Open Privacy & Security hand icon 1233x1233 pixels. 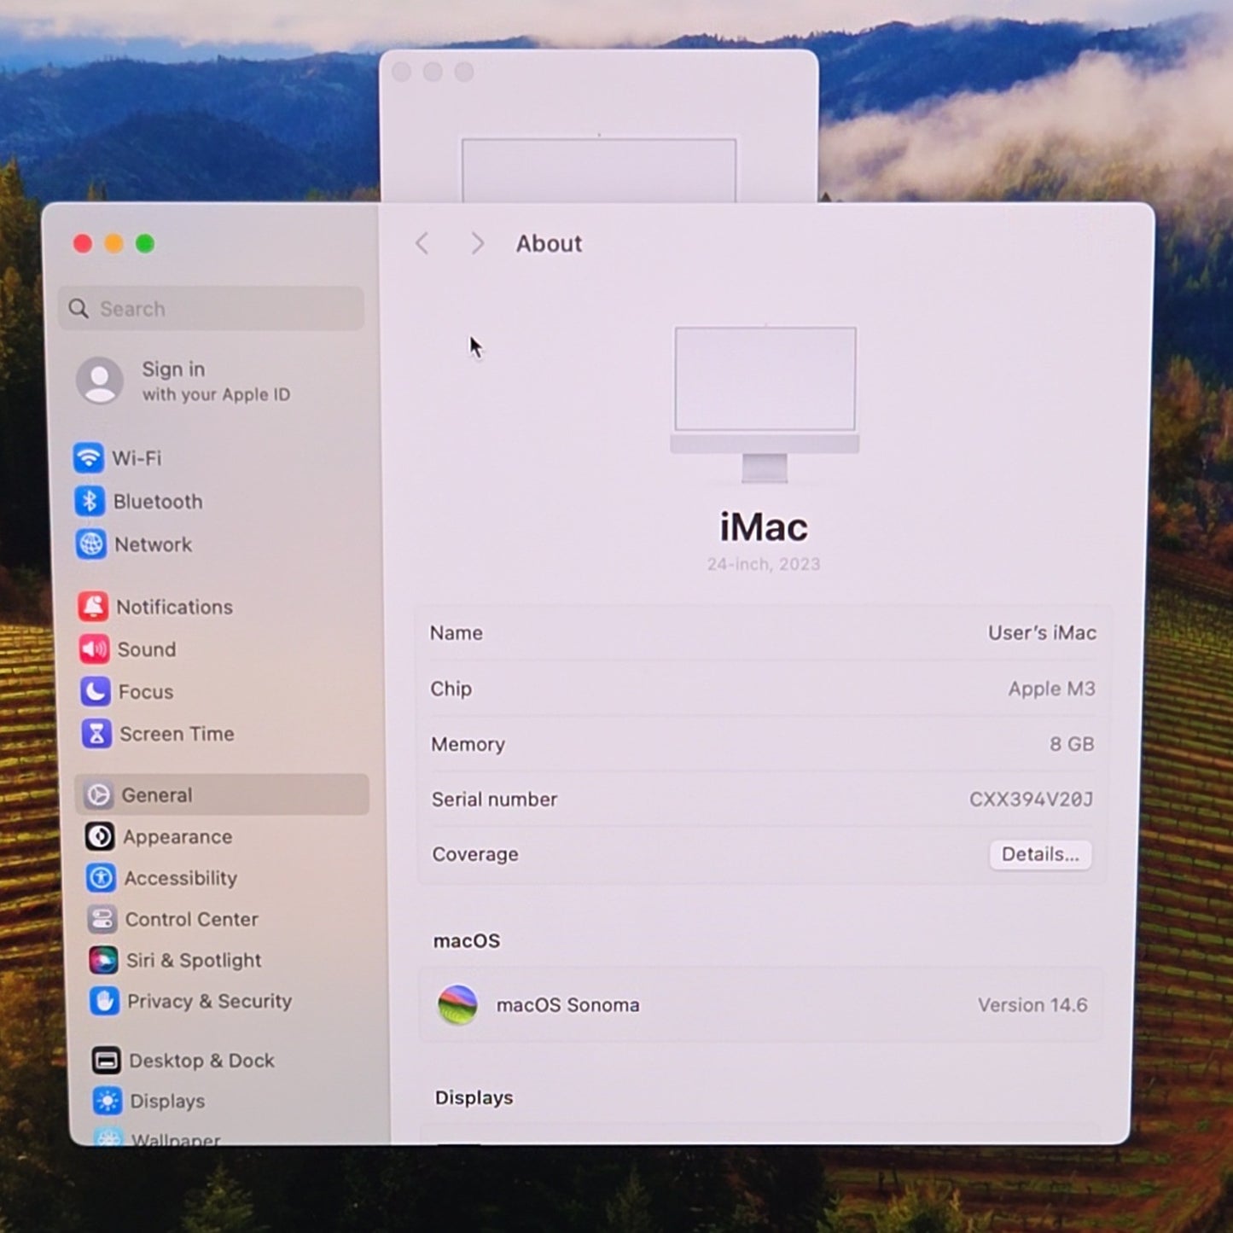click(x=104, y=1001)
